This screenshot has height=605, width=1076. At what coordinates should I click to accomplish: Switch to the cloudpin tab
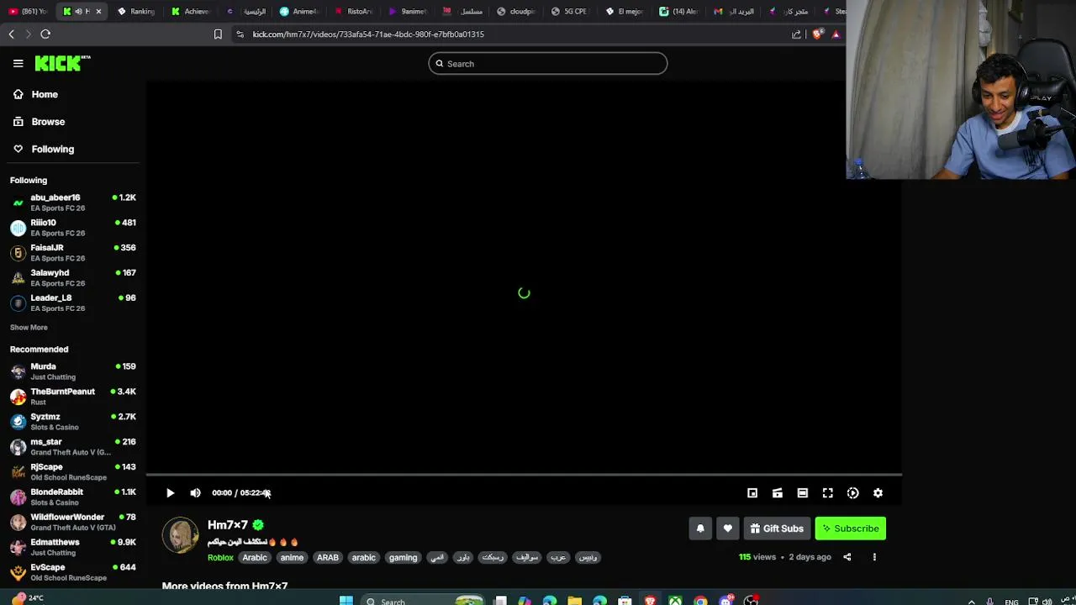click(x=516, y=11)
